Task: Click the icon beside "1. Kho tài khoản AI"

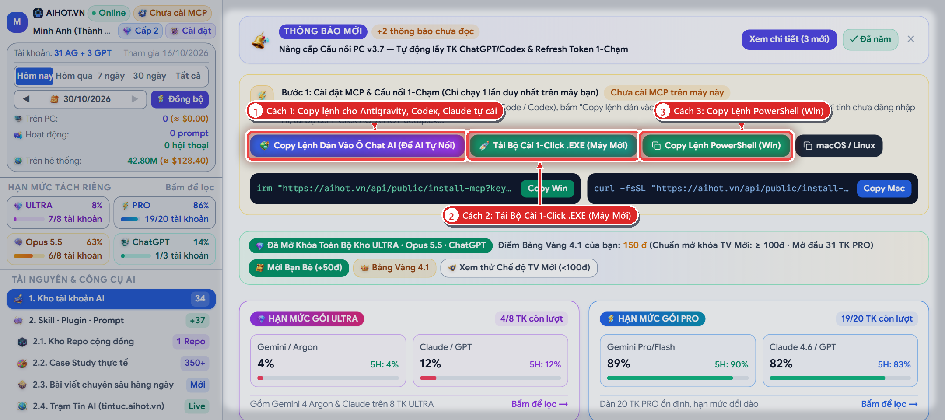Action: pyautogui.click(x=18, y=299)
